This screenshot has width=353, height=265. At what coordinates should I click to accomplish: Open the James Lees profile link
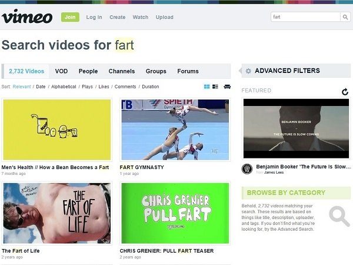pyautogui.click(x=274, y=173)
